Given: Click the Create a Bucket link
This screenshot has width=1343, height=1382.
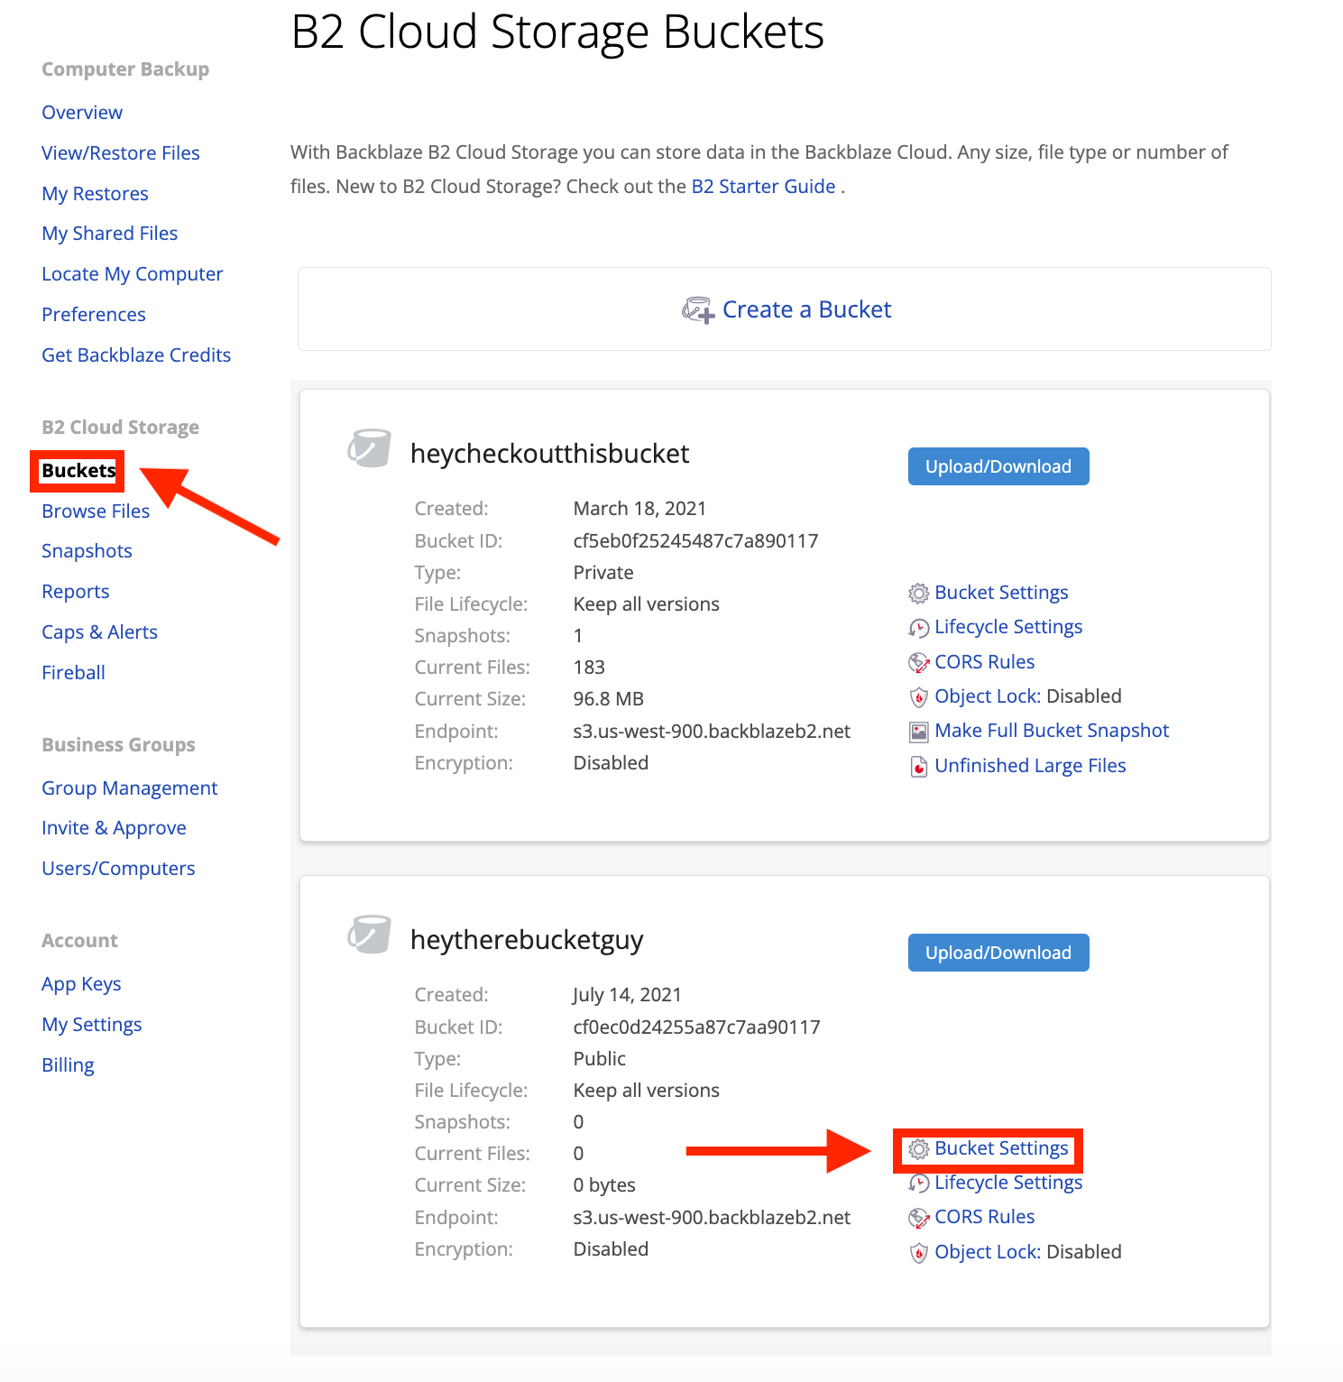Looking at the screenshot, I should coord(806,309).
